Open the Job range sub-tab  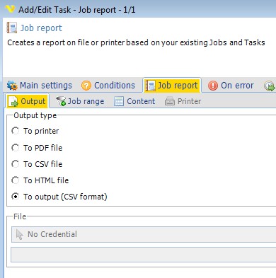point(80,101)
